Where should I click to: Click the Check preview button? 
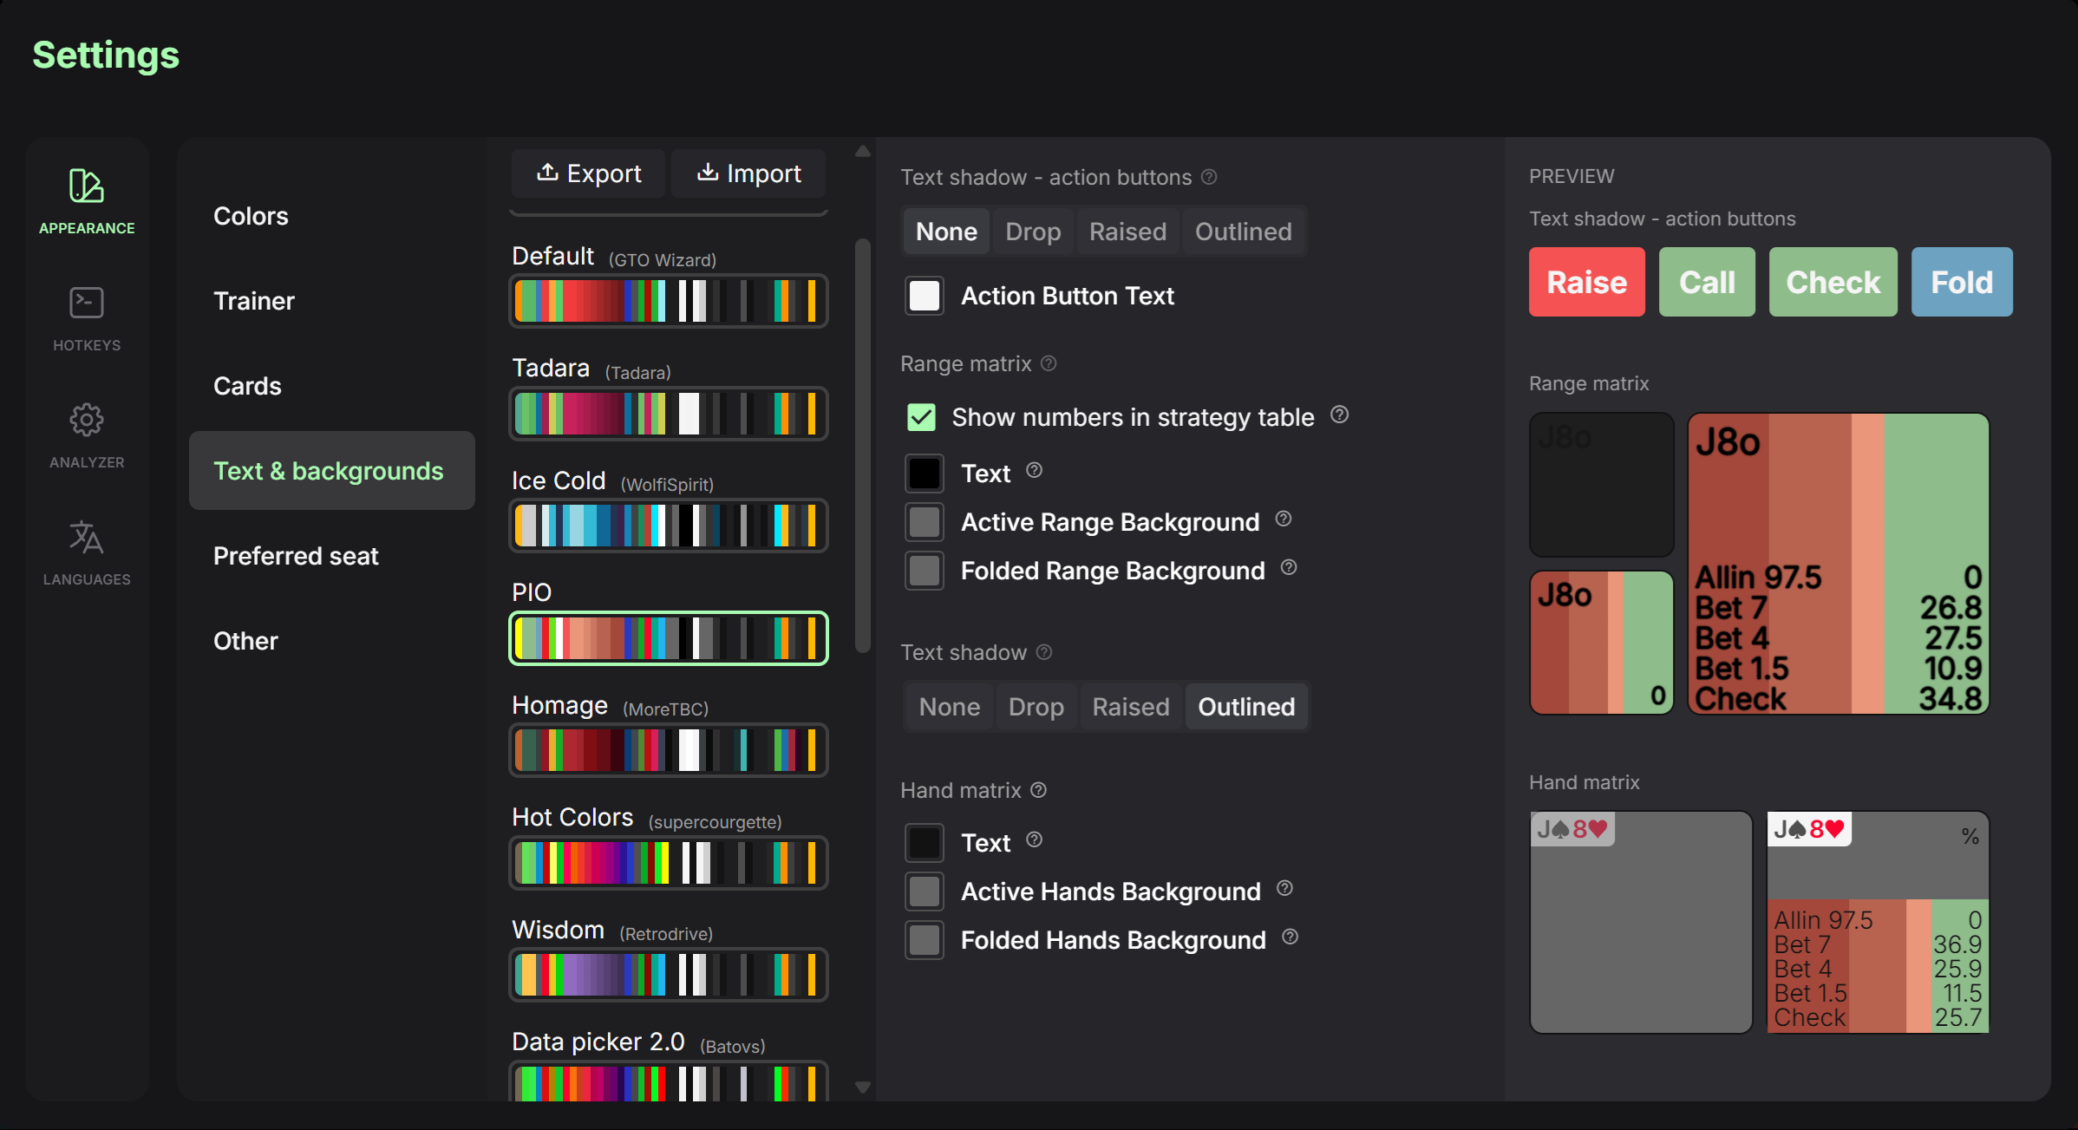coord(1833,282)
